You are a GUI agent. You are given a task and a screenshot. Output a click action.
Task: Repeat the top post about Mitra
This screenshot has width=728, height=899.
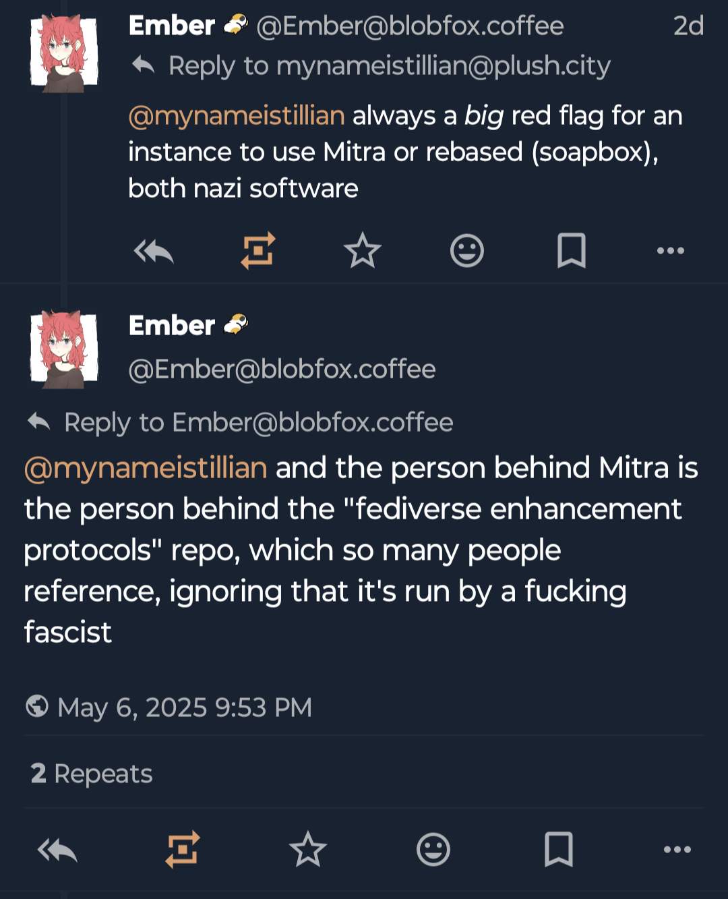pos(258,251)
